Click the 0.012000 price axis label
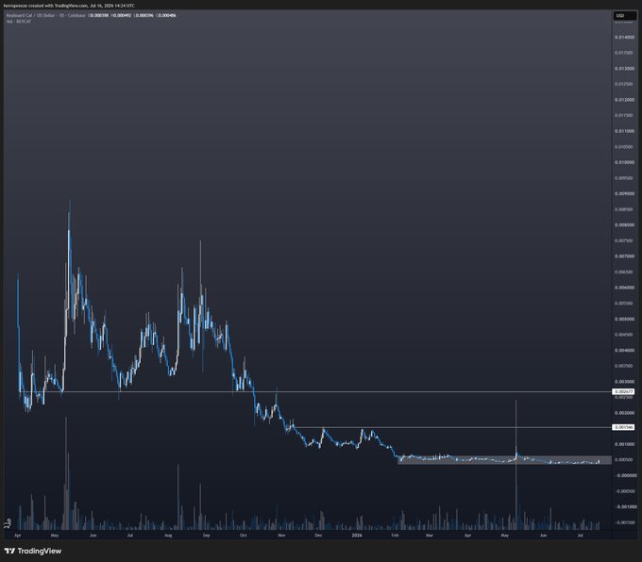Viewport: 642px width, 562px height. (x=624, y=100)
